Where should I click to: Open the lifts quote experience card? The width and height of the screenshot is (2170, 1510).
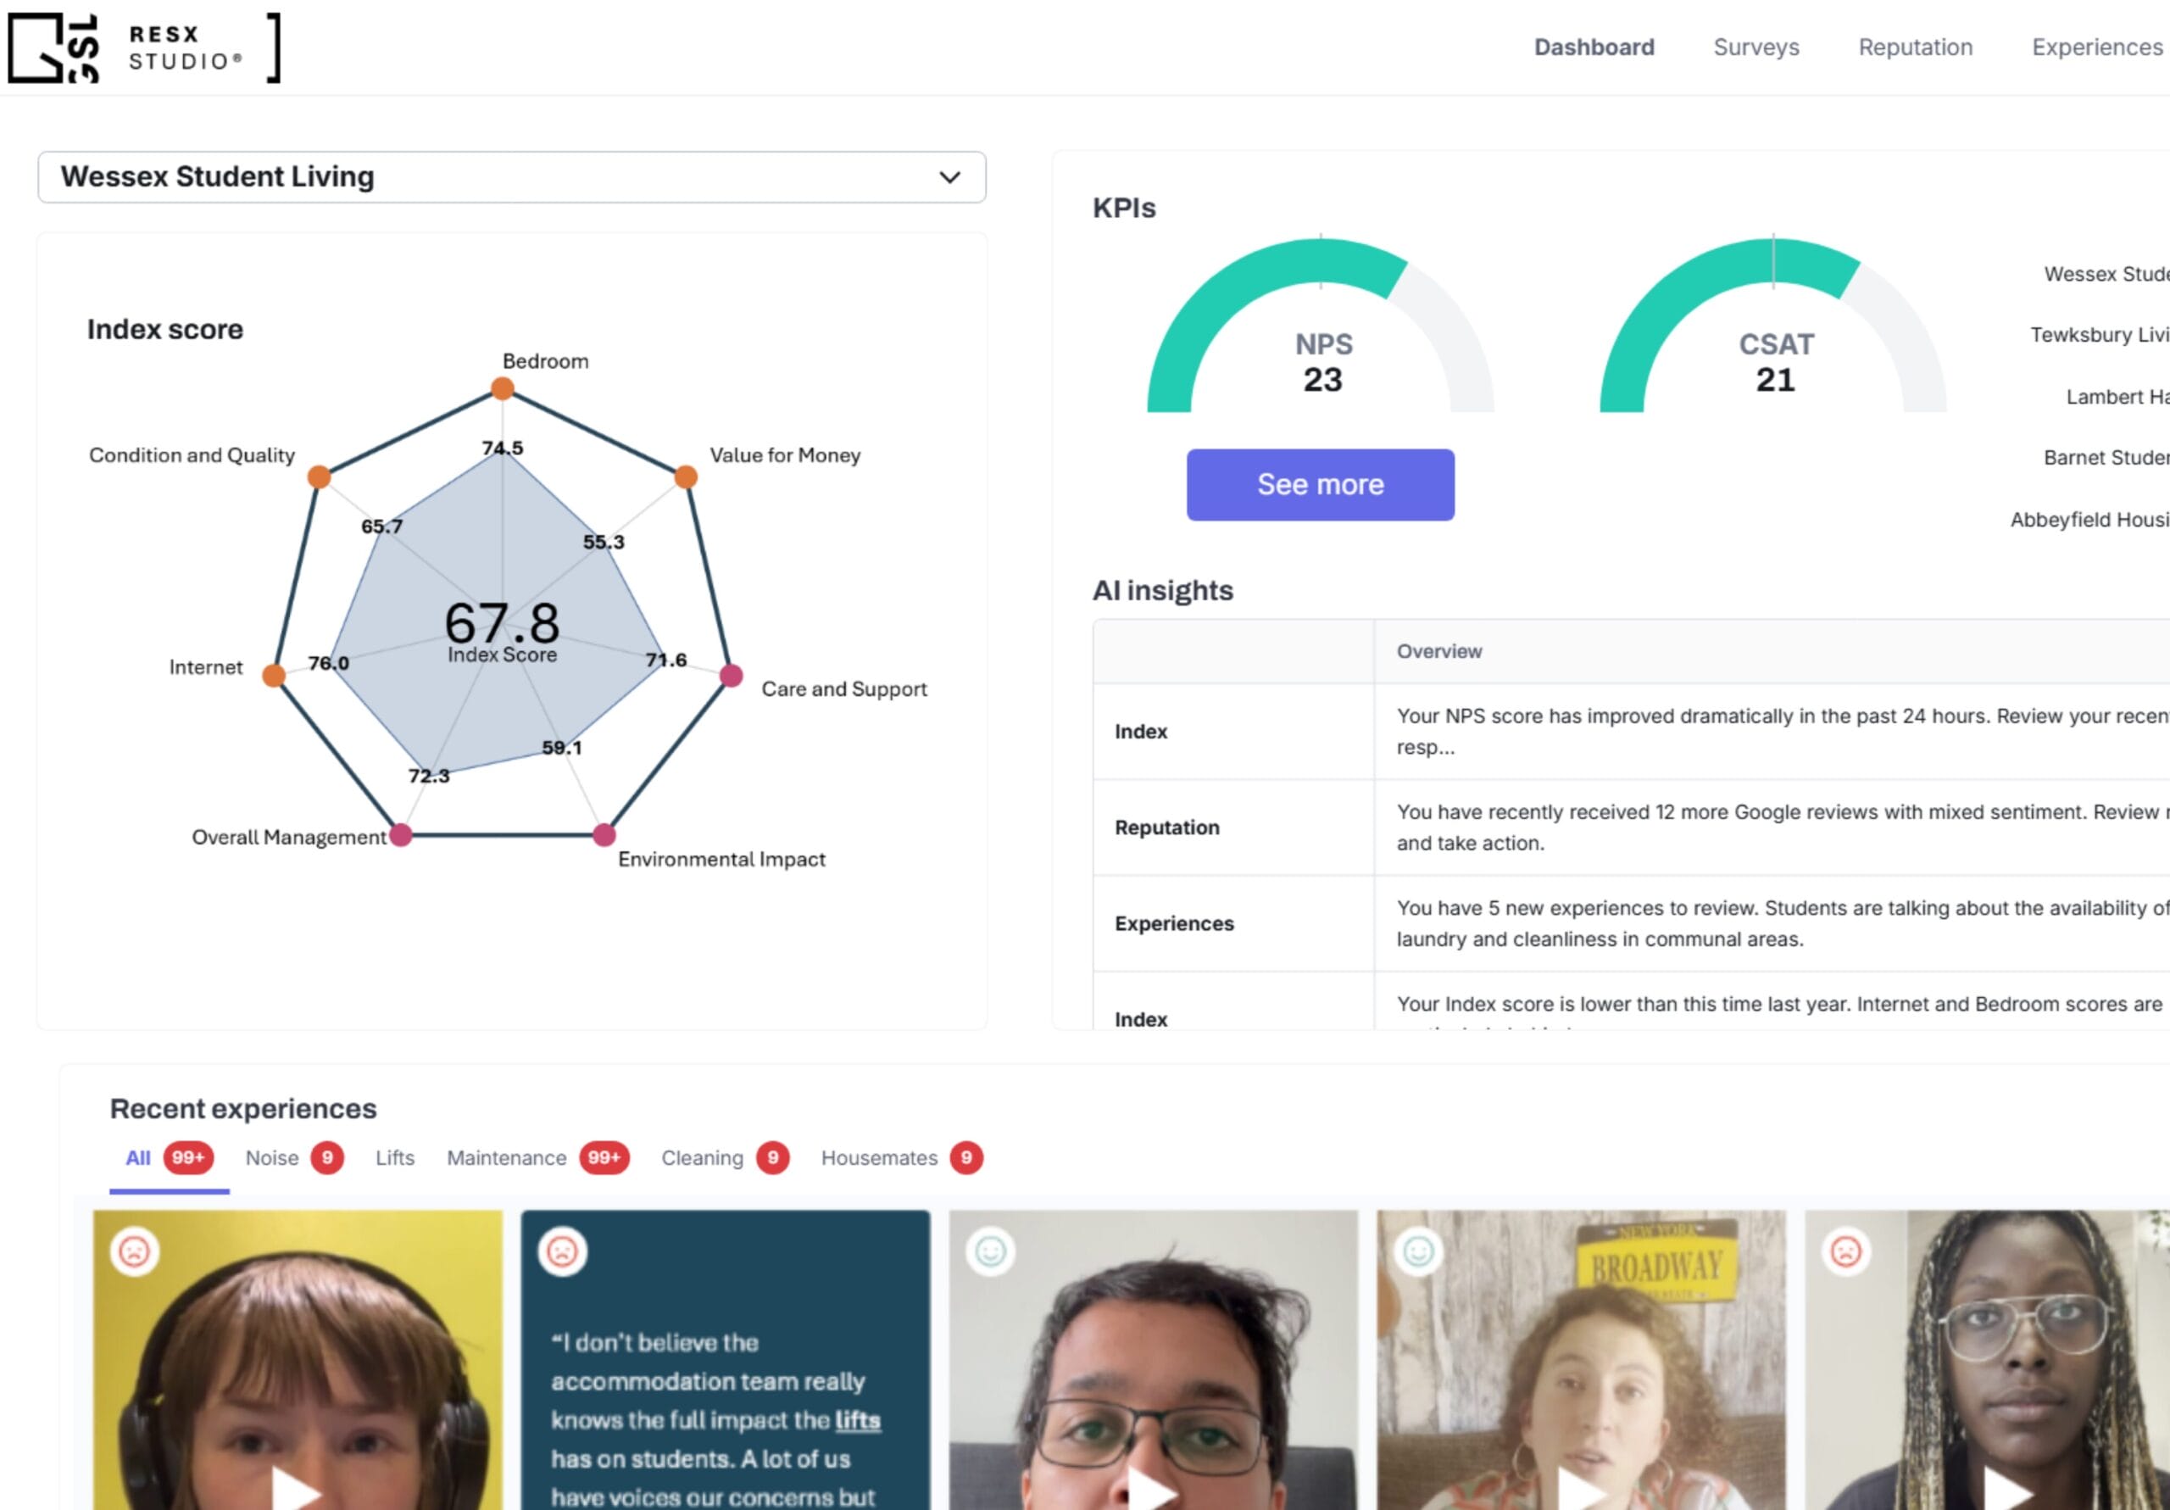coord(725,1360)
